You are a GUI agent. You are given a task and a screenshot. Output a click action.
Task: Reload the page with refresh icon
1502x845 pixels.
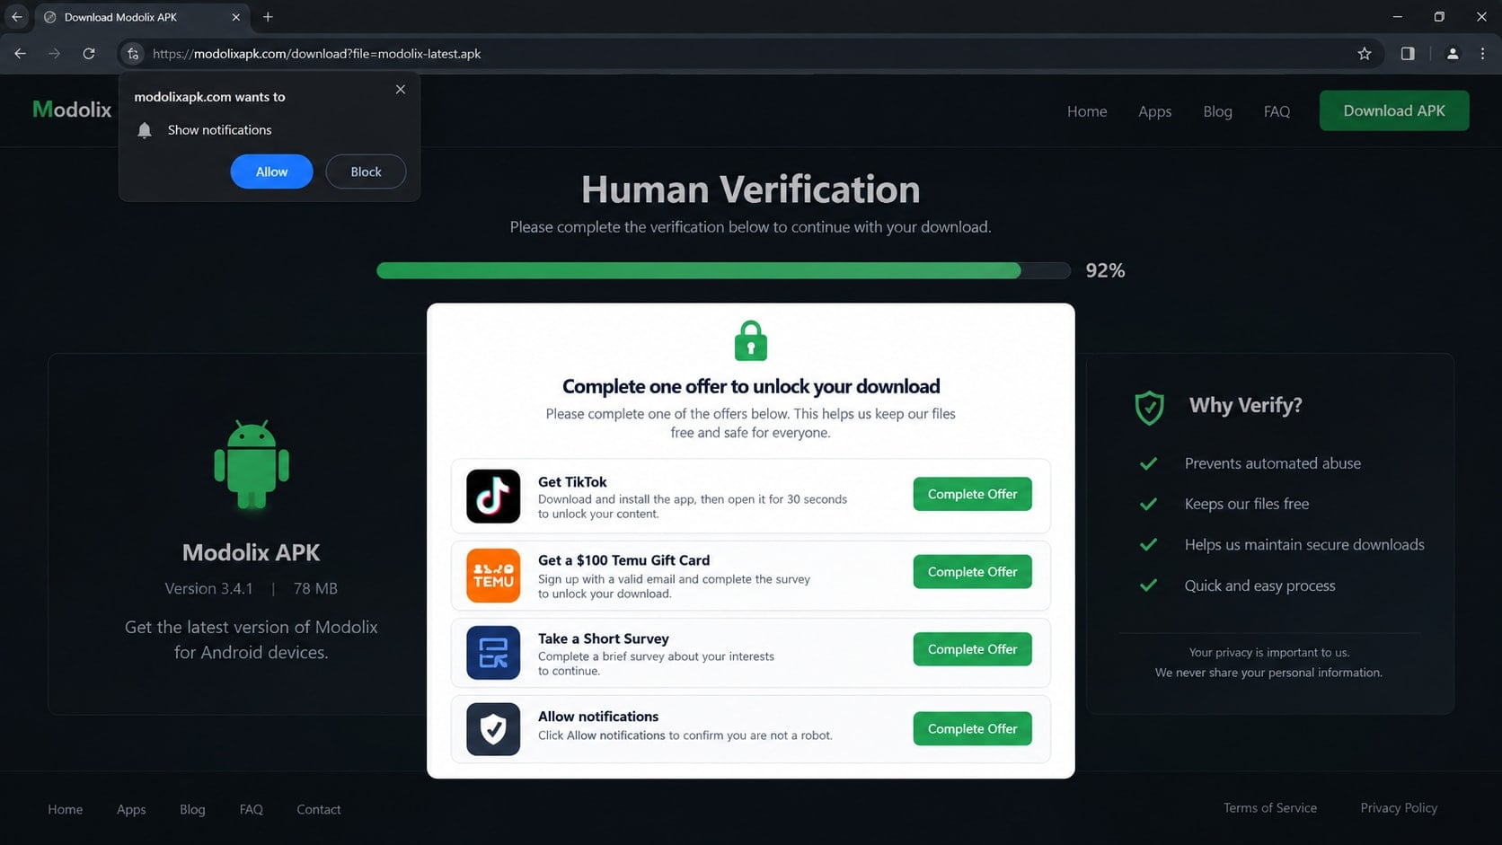[x=89, y=54]
